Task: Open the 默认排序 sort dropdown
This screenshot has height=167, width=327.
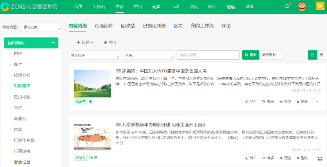Action: 94,55
